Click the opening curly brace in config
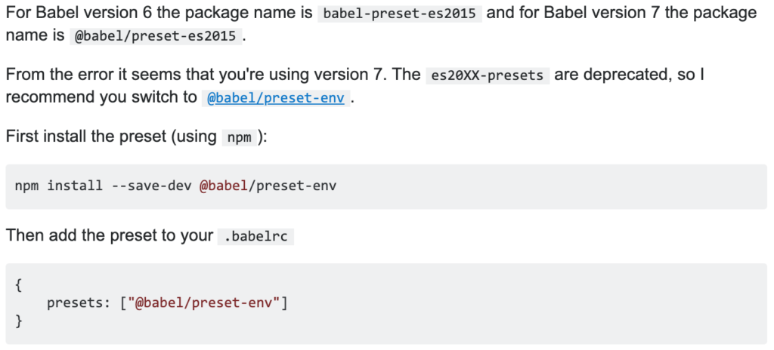Viewport: 774px width, 350px height. pos(19,285)
